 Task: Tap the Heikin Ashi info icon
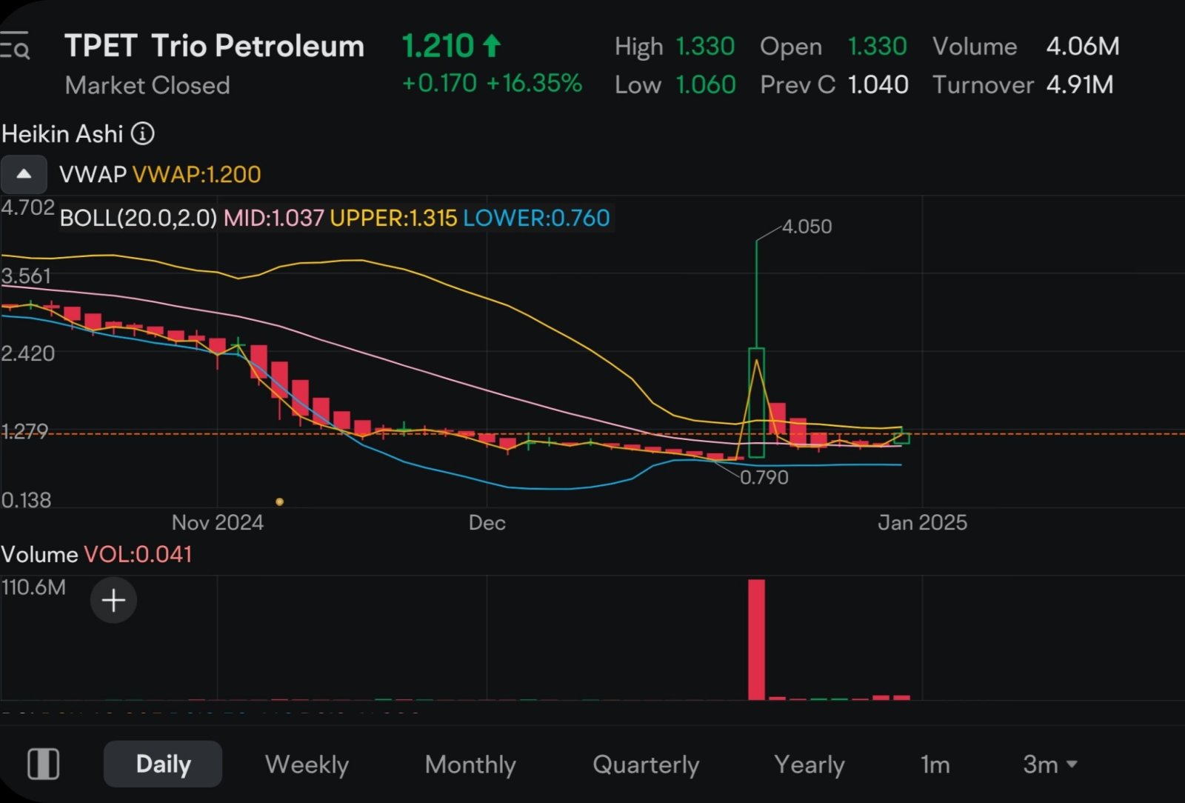pos(143,134)
